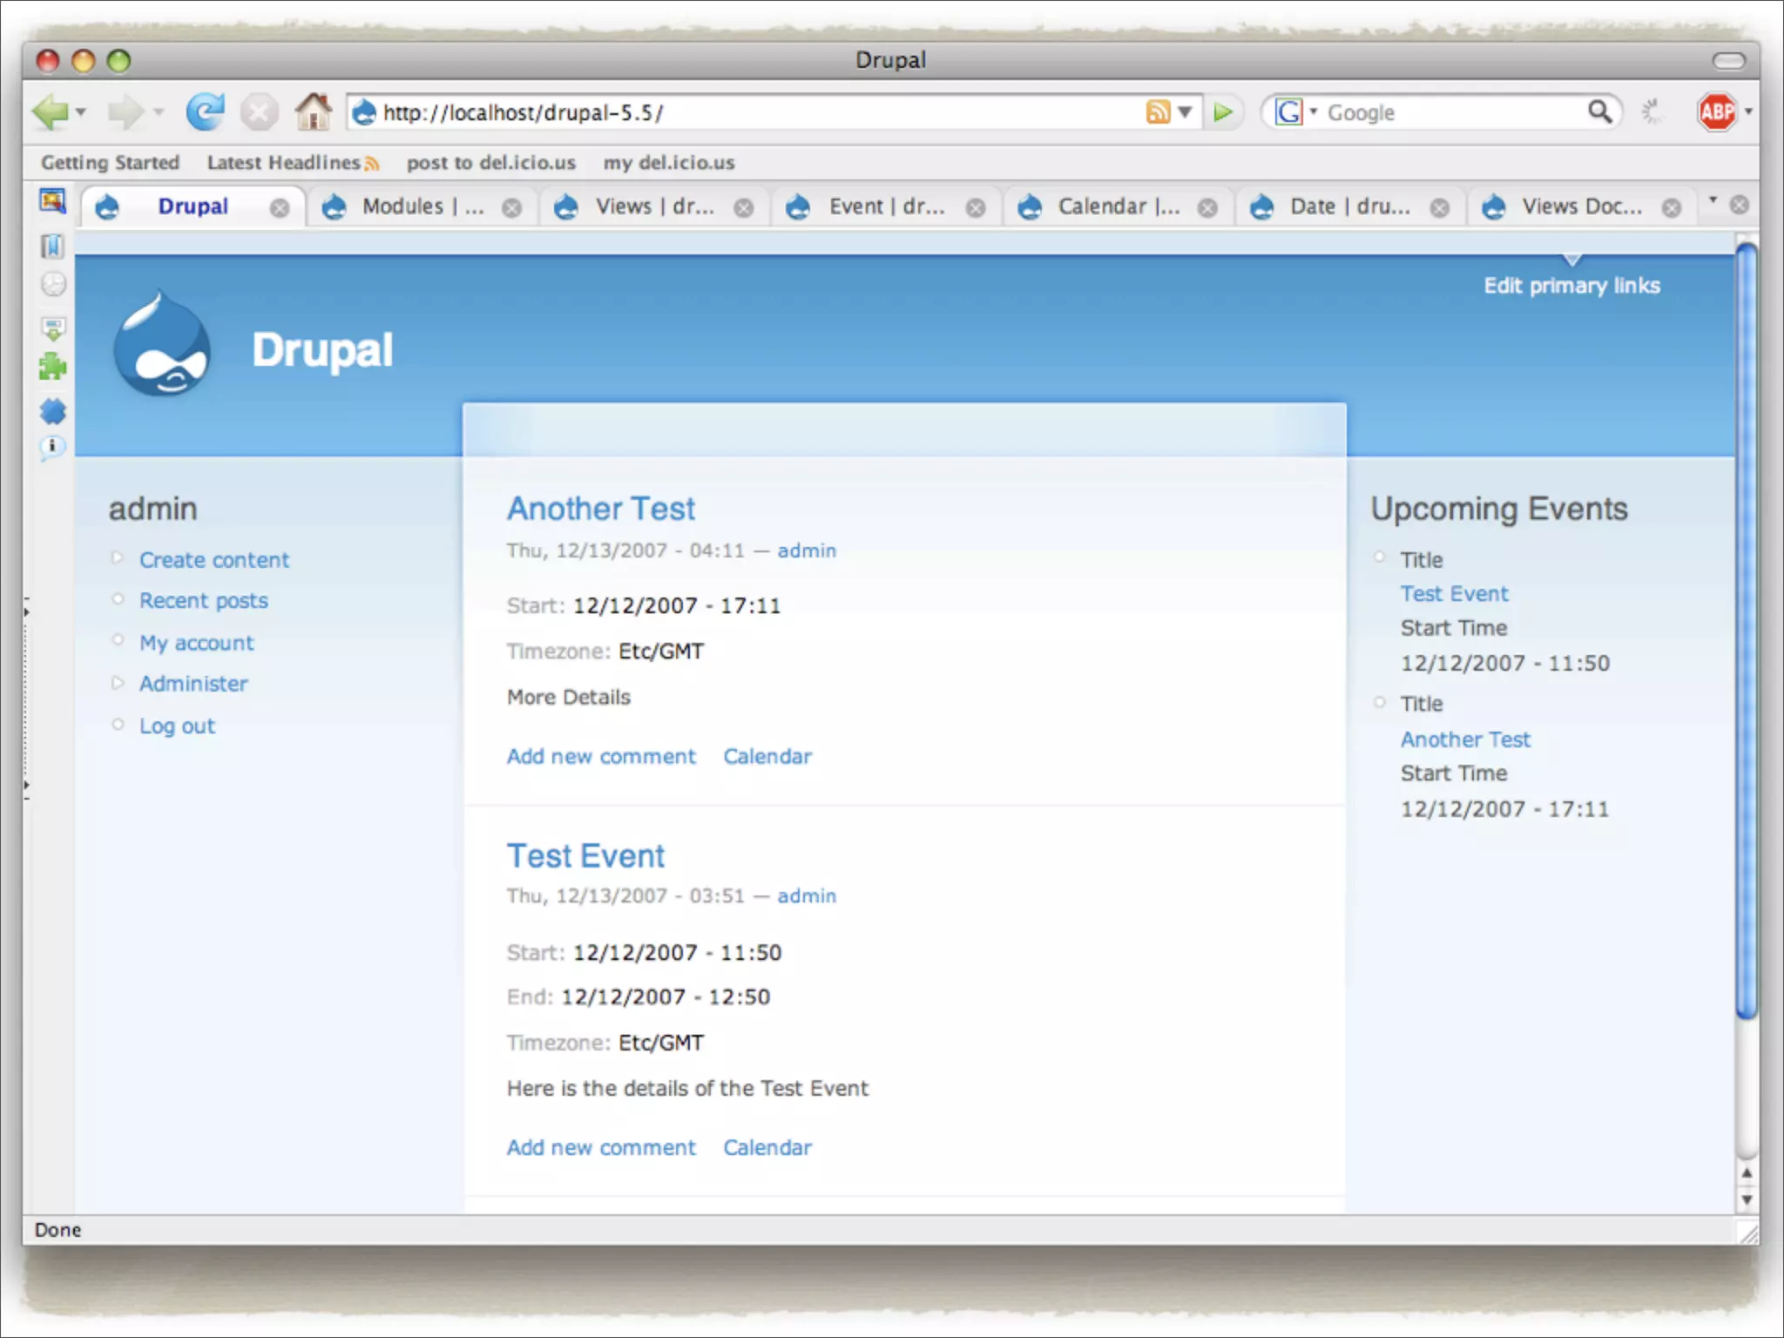Close the Modules tab
The height and width of the screenshot is (1338, 1784).
(512, 208)
